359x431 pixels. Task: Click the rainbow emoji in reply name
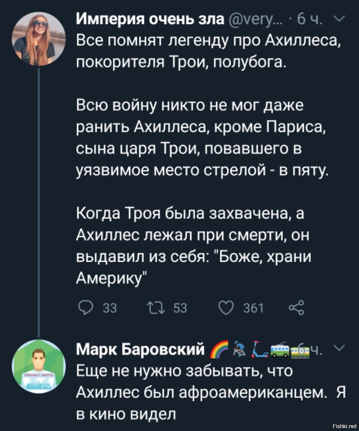click(219, 350)
